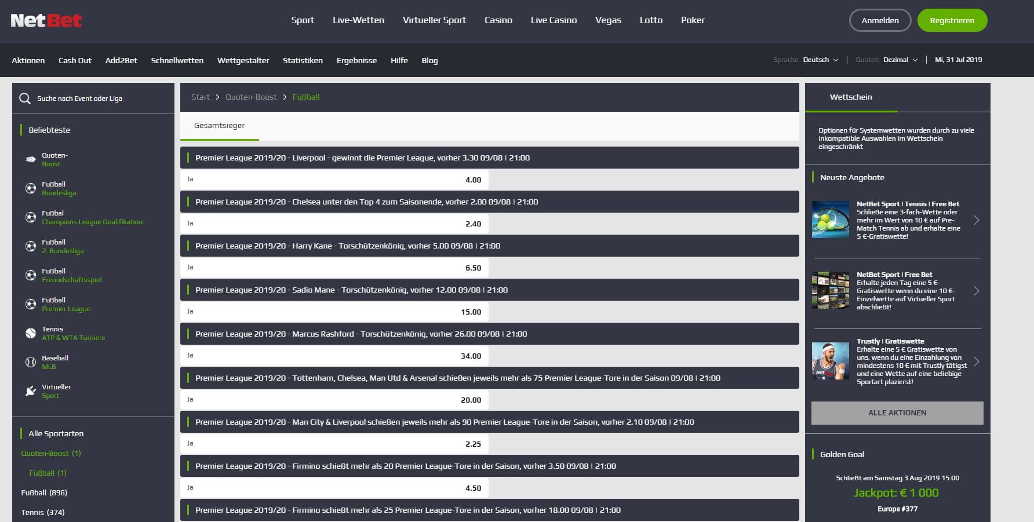Click the green Registrieren button

pos(952,20)
